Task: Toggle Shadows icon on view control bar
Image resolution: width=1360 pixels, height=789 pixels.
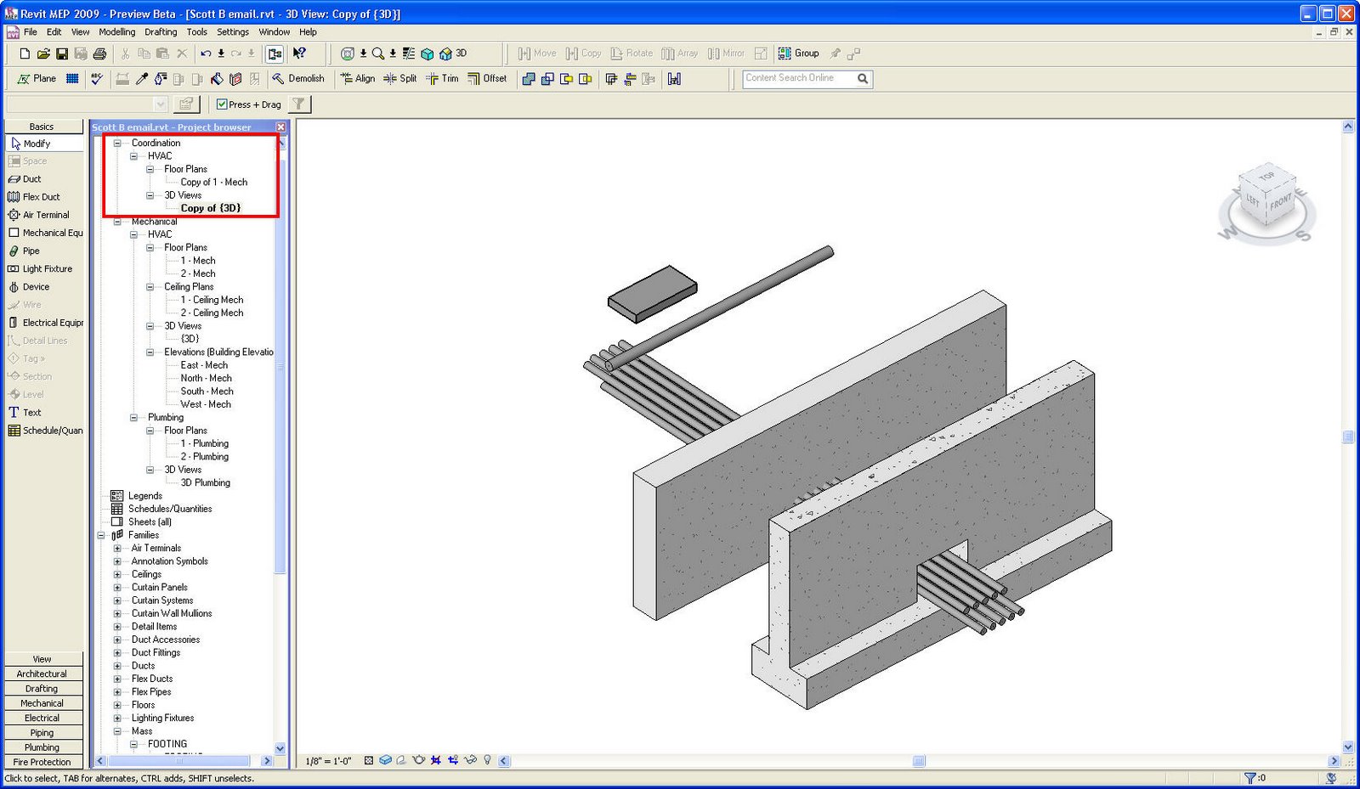Action: (401, 760)
